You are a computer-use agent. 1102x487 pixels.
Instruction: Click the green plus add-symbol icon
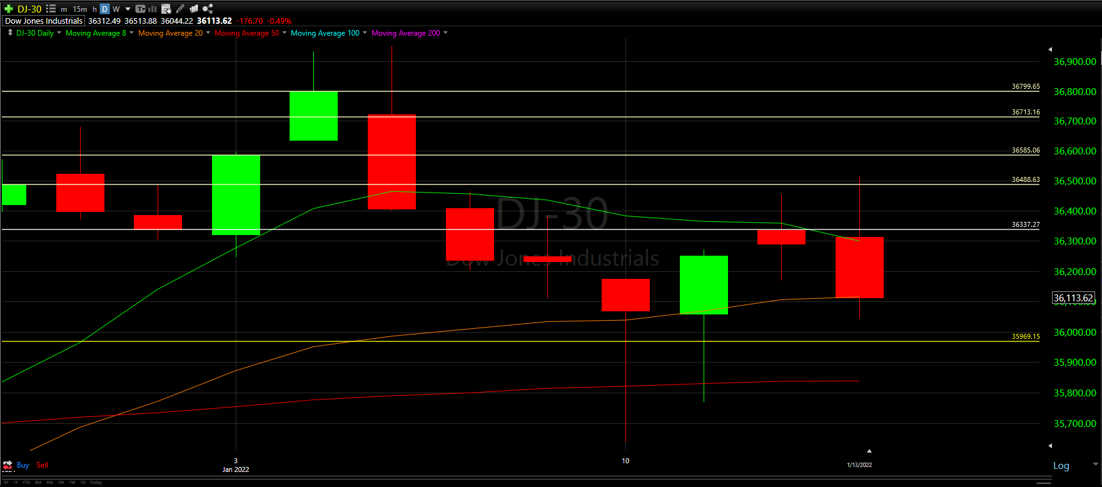pyautogui.click(x=8, y=9)
